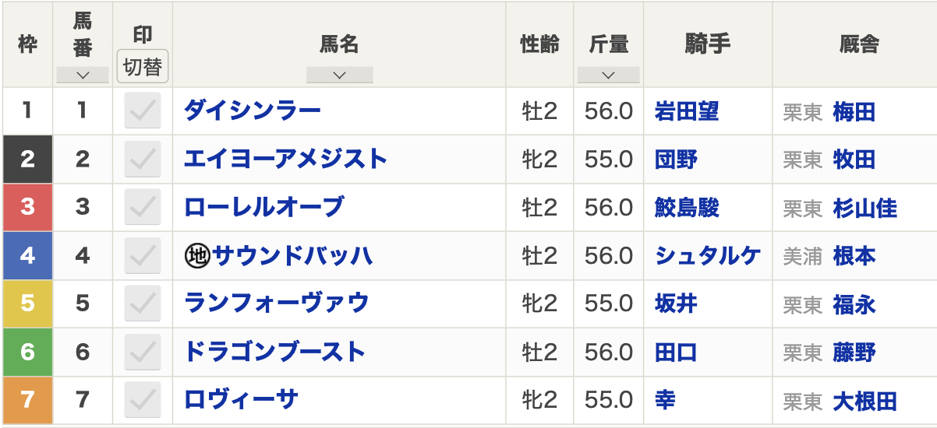Image resolution: width=937 pixels, height=428 pixels.
Task: Open horse page for ローレルオーブ
Action: (x=263, y=208)
